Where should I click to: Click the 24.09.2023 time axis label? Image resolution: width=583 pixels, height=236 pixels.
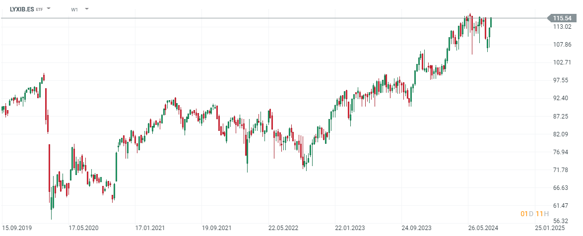click(416, 229)
